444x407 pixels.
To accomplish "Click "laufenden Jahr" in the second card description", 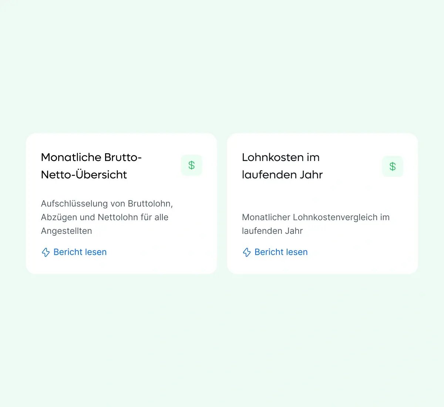I will pos(272,231).
